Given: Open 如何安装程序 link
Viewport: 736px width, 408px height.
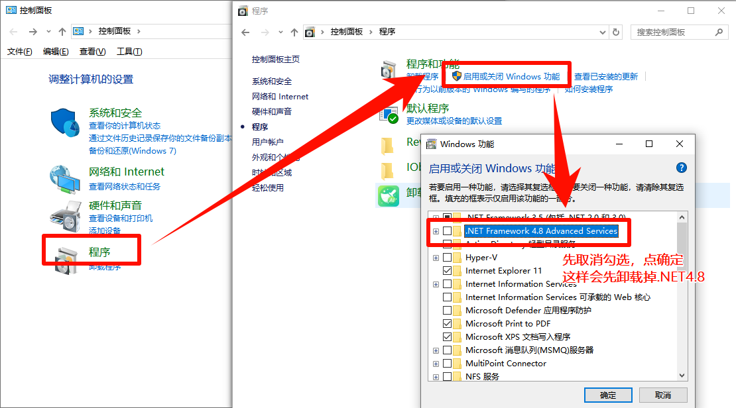Looking at the screenshot, I should point(589,89).
